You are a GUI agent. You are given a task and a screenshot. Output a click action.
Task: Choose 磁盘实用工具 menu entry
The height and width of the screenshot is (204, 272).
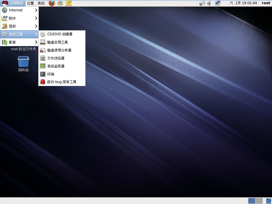62,42
